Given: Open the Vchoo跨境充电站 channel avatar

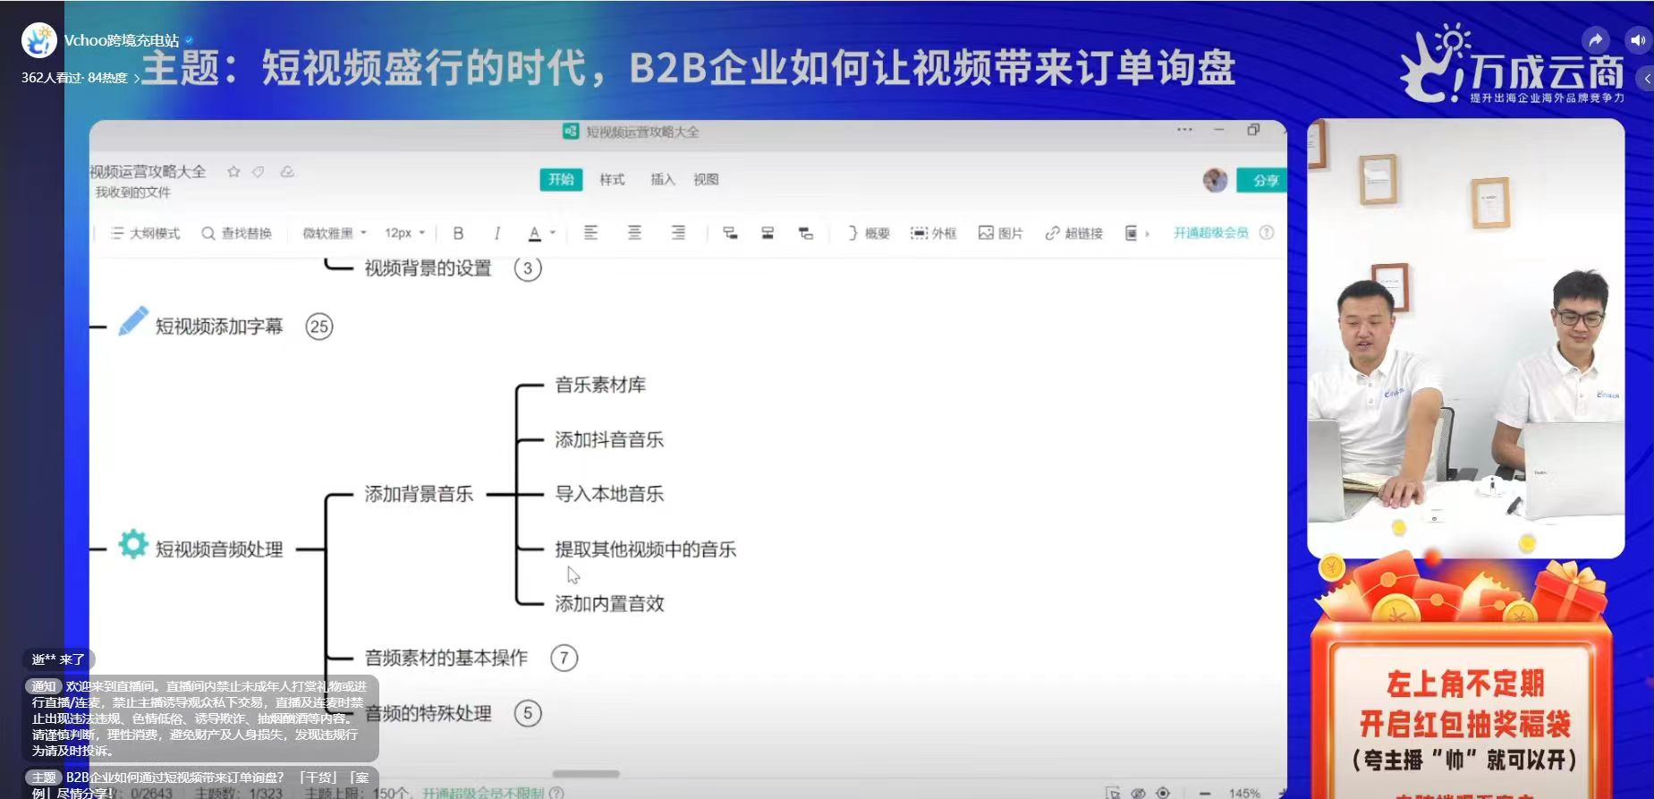Looking at the screenshot, I should pyautogui.click(x=38, y=41).
